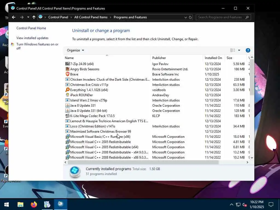Viewport: 280px width, 210px height.
Task: Sort list by Publisher column
Action: point(177,58)
